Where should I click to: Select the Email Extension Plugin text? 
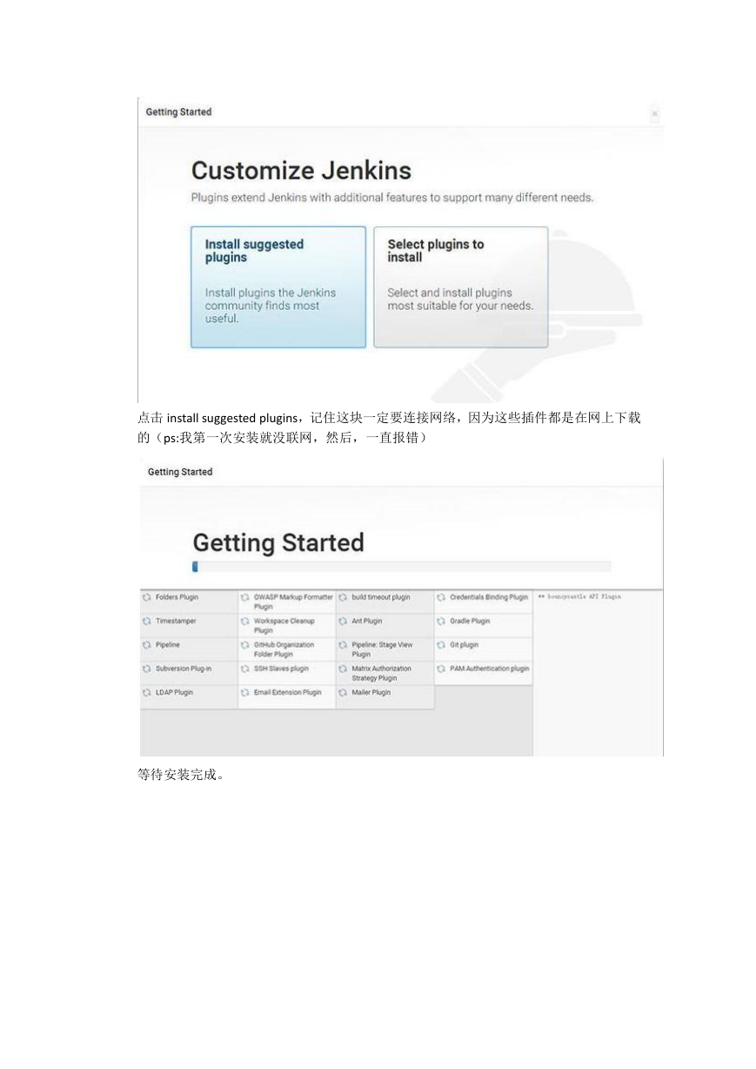coord(288,693)
